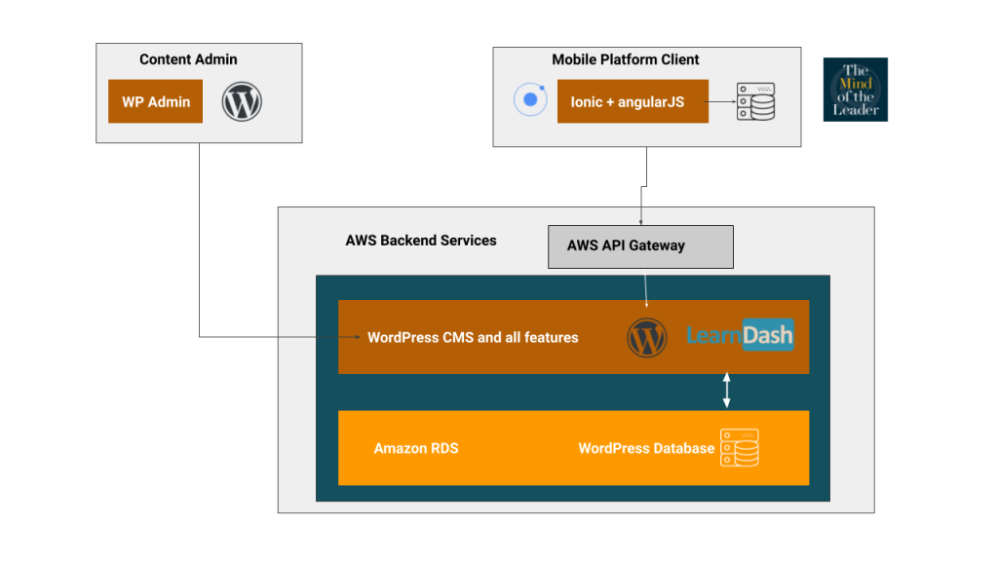Click the Mobile Platform Client title
The height and width of the screenshot is (561, 998).
(x=626, y=59)
